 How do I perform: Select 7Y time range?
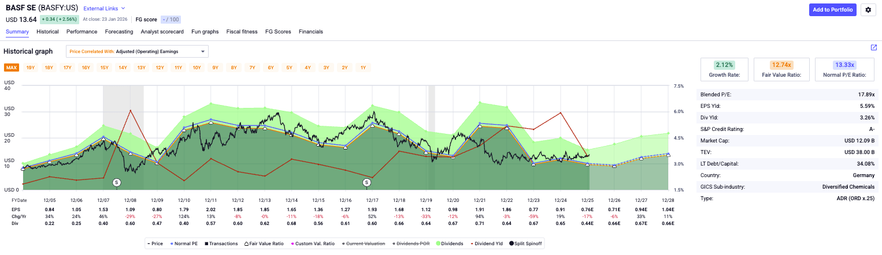(x=253, y=67)
